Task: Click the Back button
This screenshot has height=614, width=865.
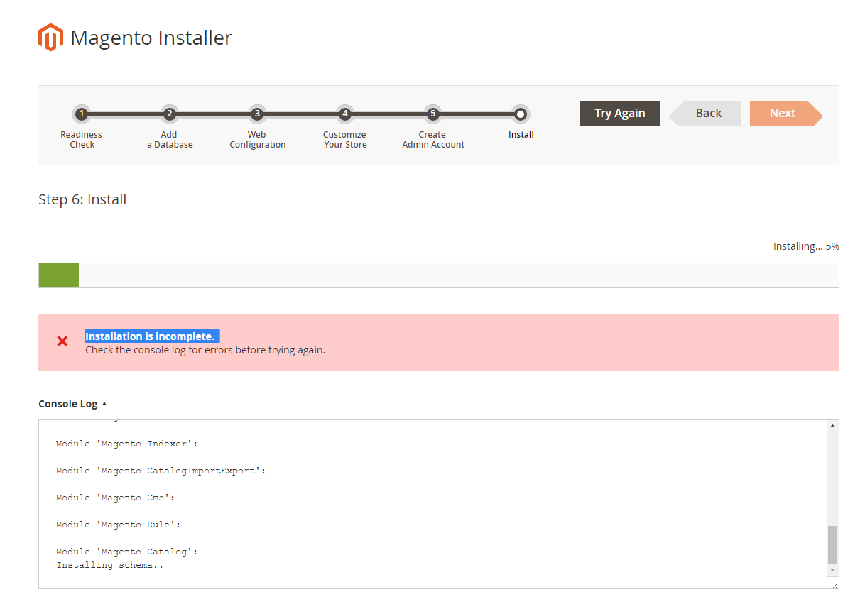Action: 705,113
